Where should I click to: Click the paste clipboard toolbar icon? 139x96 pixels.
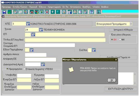[x=85, y=12]
